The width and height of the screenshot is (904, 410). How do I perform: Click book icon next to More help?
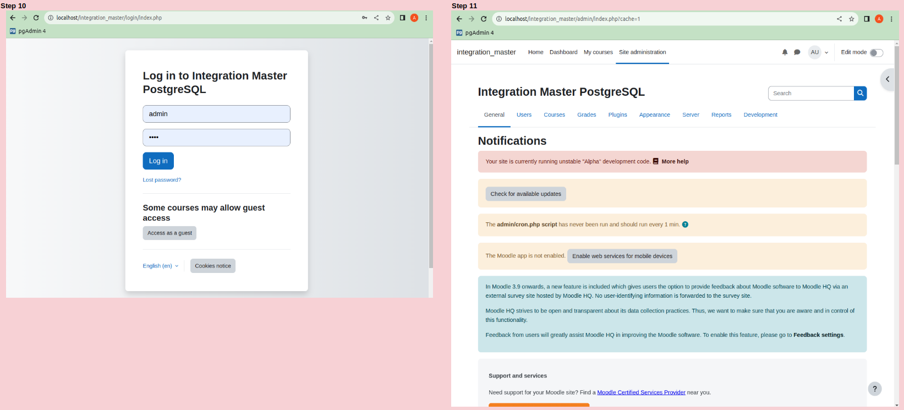click(x=656, y=161)
